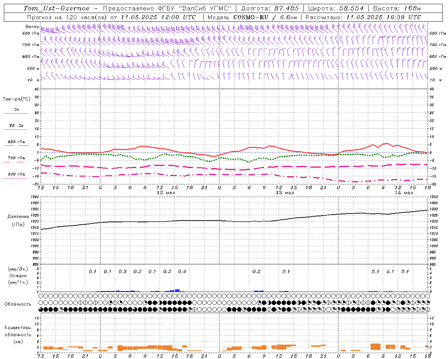Click the green dashed Td 2м legend sample
This screenshot has width=448, height=359.
(16, 129)
